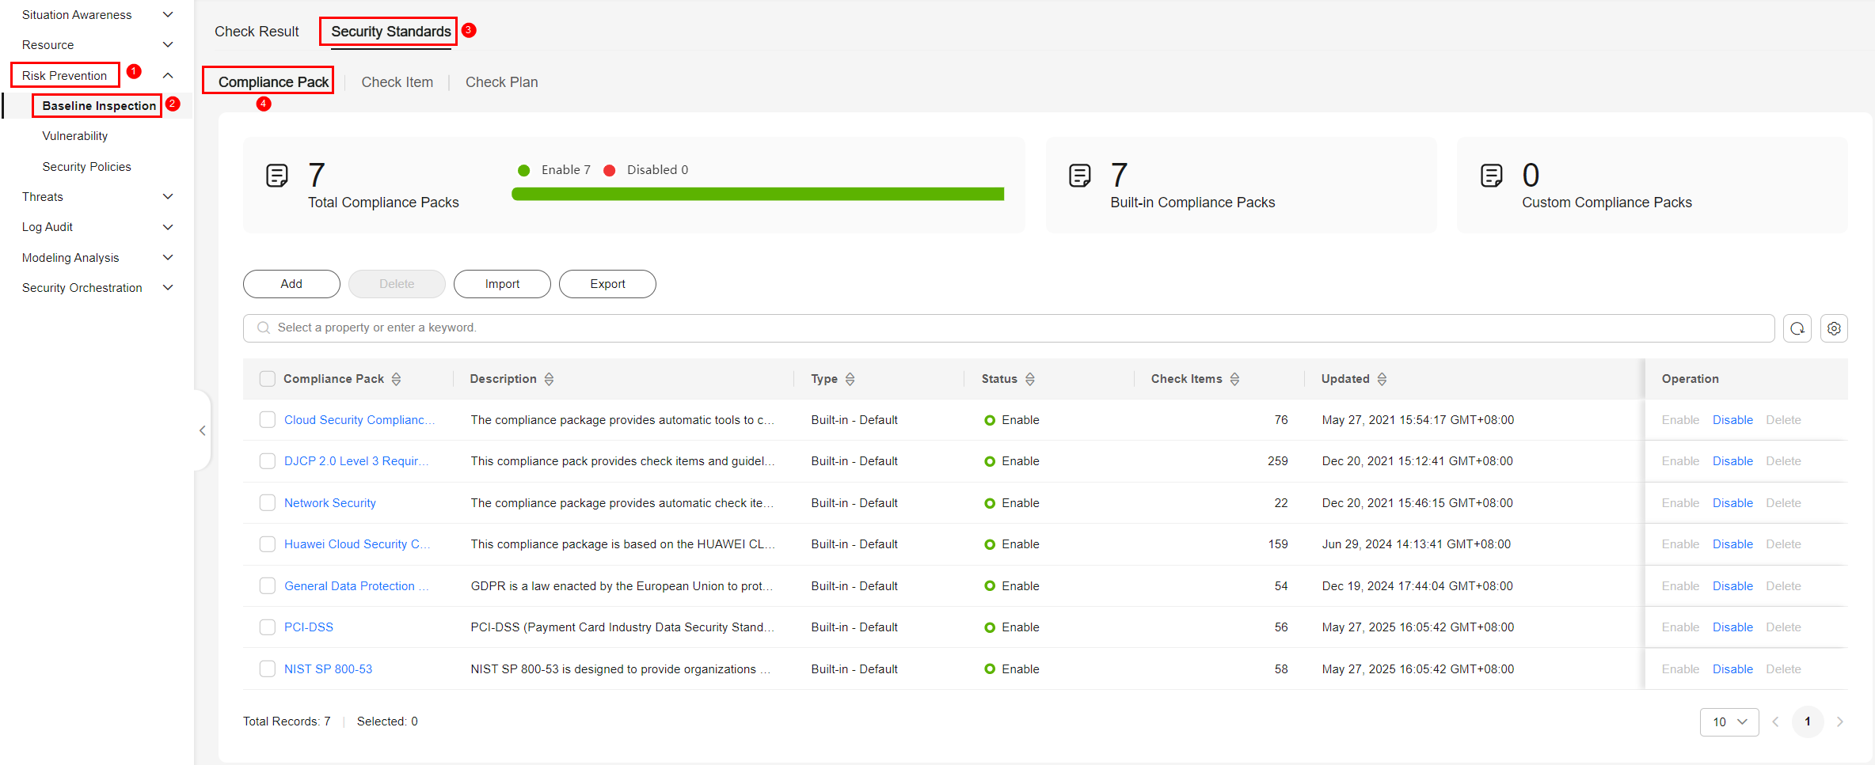The width and height of the screenshot is (1875, 765).
Task: Open Vulnerability in sidebar
Action: click(x=75, y=136)
